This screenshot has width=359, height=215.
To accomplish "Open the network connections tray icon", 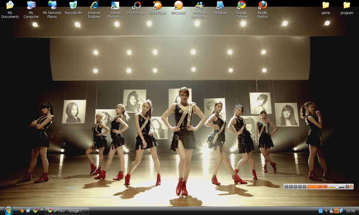I will [x=341, y=211].
